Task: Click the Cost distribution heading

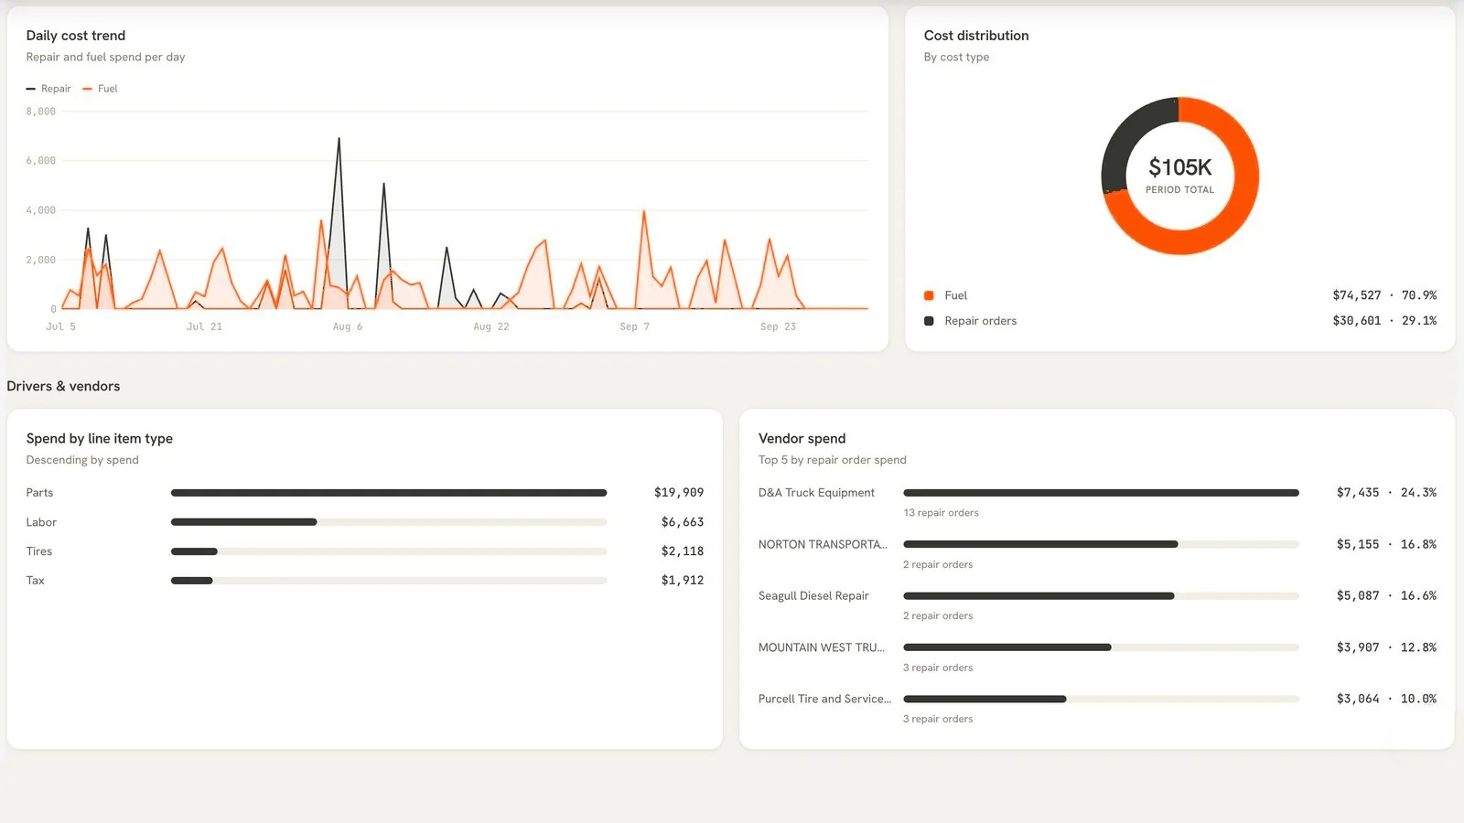Action: coord(976,36)
